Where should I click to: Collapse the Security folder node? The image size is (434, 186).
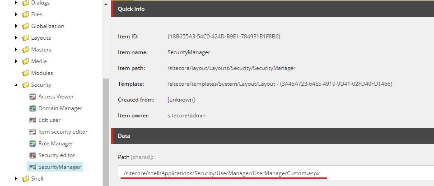coord(17,85)
